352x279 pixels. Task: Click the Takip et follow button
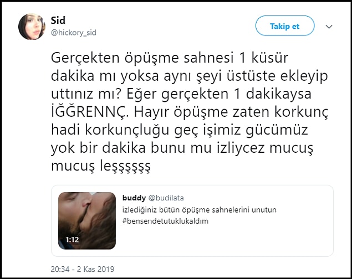coord(285,26)
